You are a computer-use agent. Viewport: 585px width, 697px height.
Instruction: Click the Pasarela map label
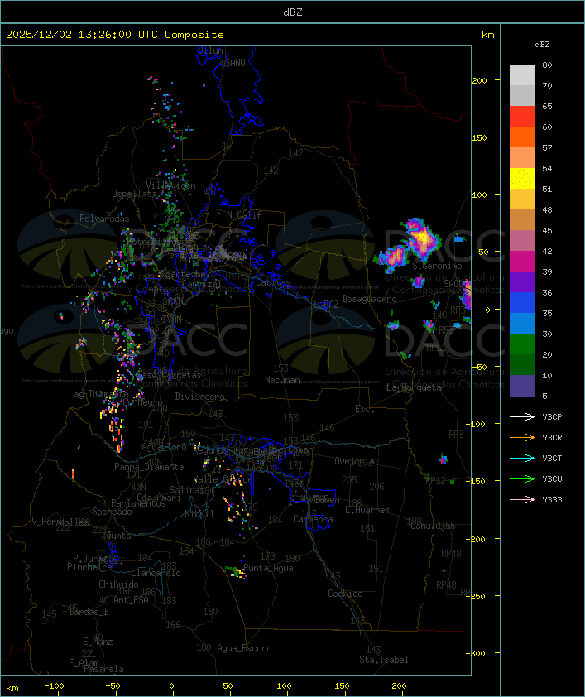tap(103, 669)
